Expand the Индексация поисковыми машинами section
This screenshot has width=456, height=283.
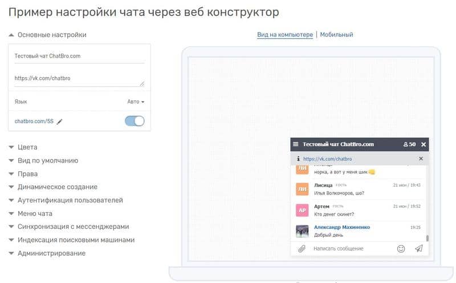72,240
